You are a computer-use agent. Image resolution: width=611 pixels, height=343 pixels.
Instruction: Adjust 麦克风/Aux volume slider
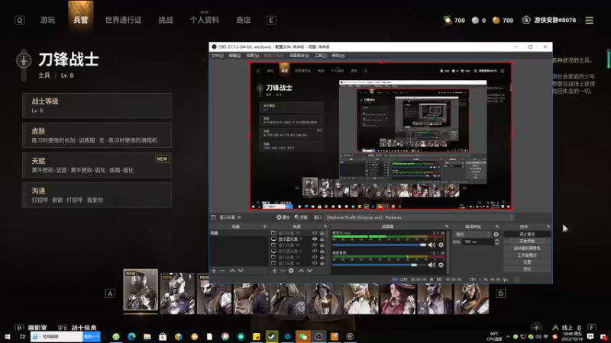(379, 245)
